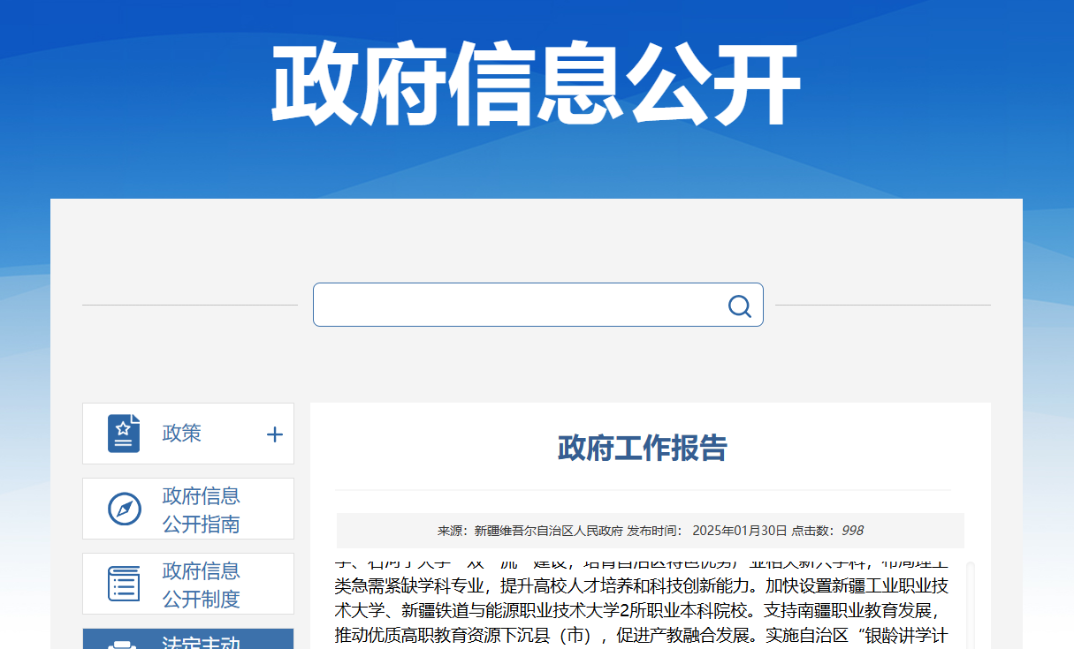This screenshot has width=1074, height=649.
Task: Click the magnifier search icon
Action: coord(739,306)
